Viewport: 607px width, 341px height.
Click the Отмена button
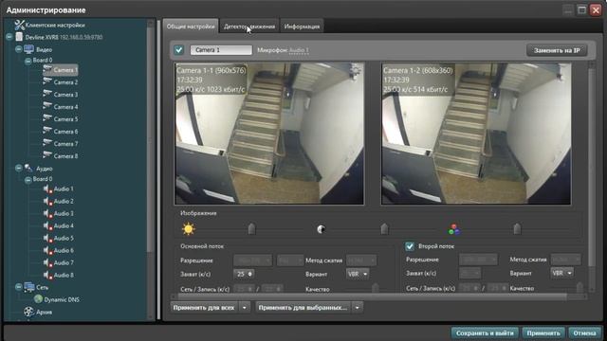point(584,332)
